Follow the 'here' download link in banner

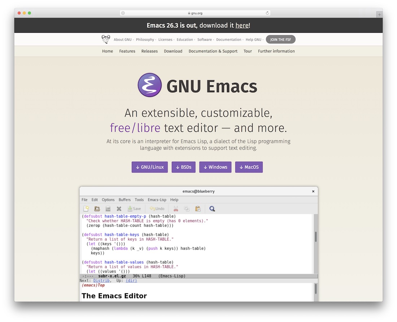tap(242, 25)
